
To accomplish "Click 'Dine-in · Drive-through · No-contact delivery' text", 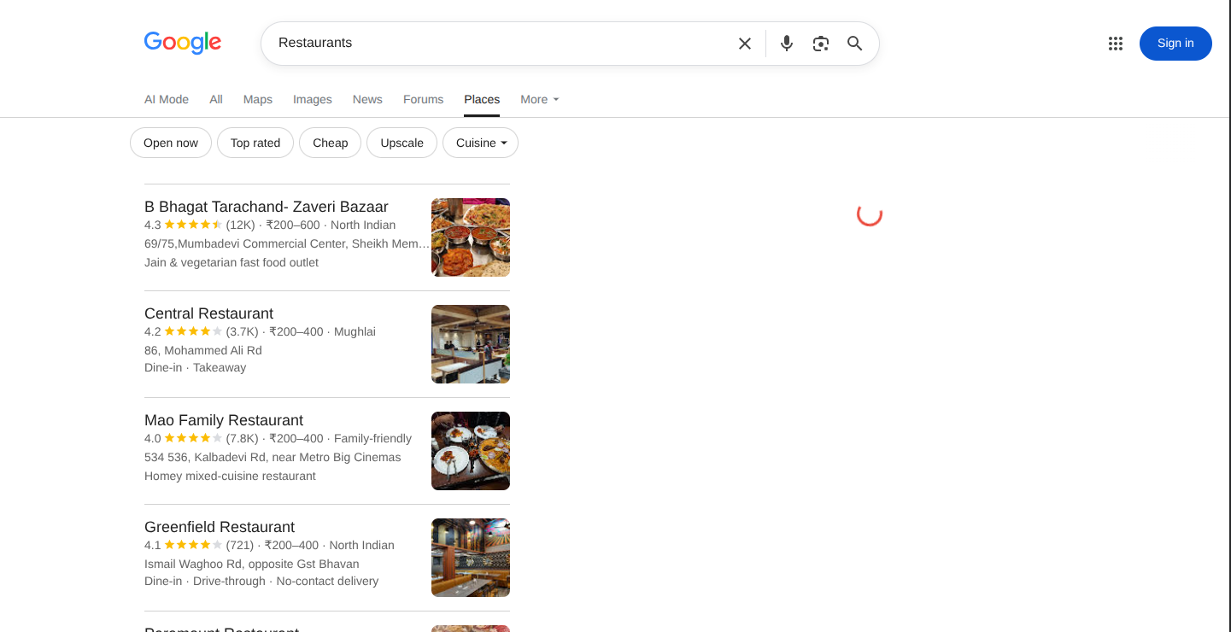I will [x=261, y=581].
